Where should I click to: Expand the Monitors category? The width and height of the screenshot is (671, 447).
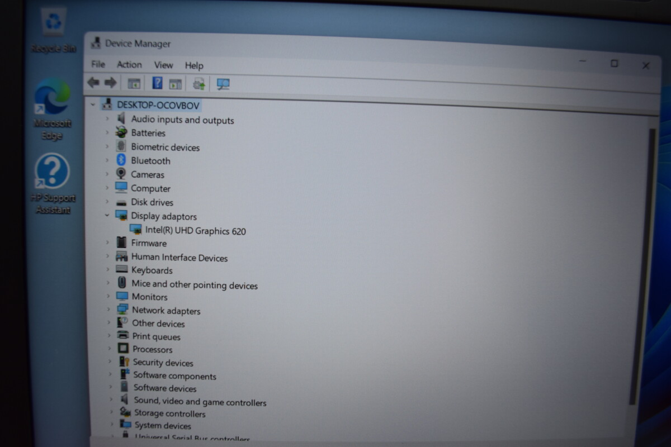pyautogui.click(x=108, y=297)
